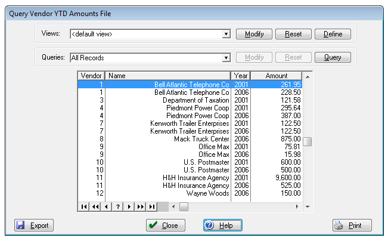
Task: Print the vendor amounts list
Action: [352, 225]
